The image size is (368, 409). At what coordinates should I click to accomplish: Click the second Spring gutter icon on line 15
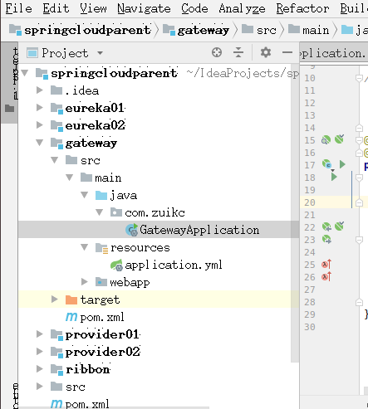coord(339,139)
